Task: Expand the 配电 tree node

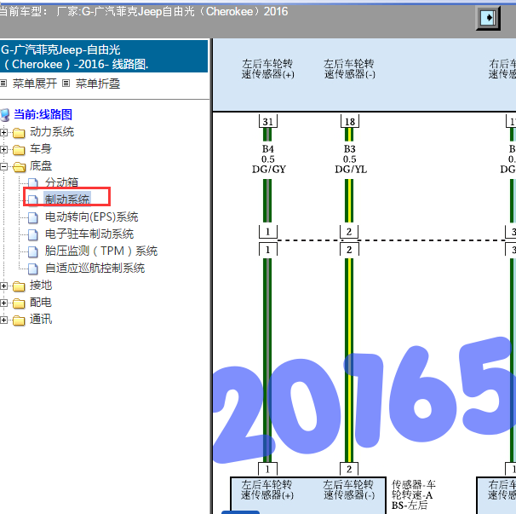Action: coord(3,303)
